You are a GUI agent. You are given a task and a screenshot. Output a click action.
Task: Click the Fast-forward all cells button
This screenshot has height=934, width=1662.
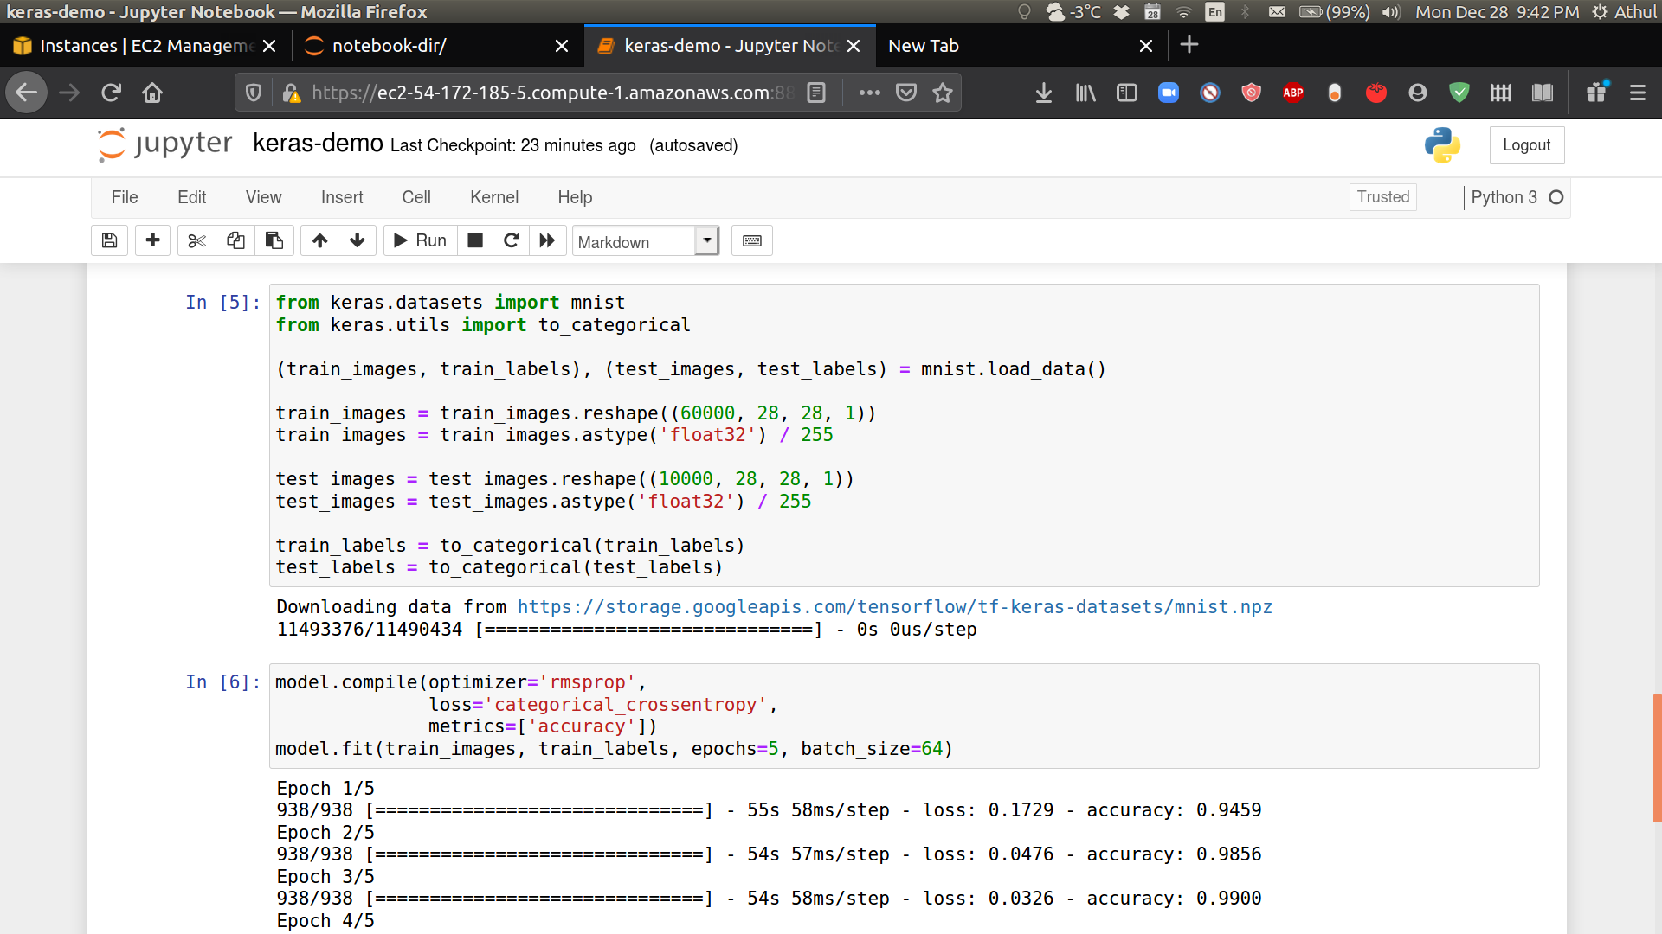(x=547, y=240)
